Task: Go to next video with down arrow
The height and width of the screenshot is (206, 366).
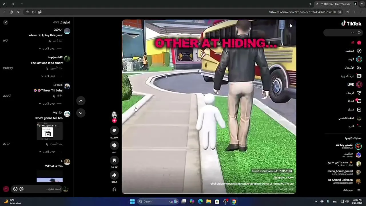Action: 81,113
